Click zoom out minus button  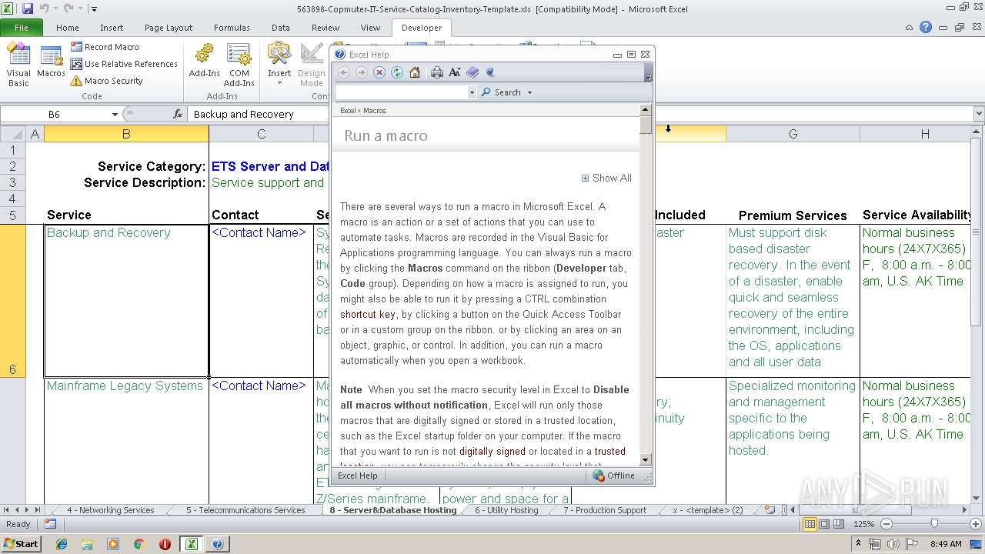[x=886, y=524]
